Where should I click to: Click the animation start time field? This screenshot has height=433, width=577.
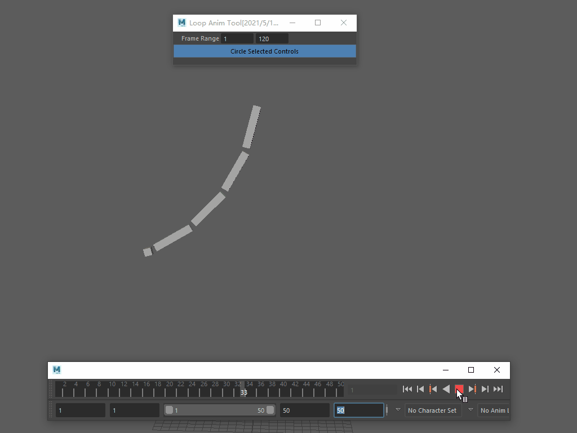pyautogui.click(x=80, y=410)
